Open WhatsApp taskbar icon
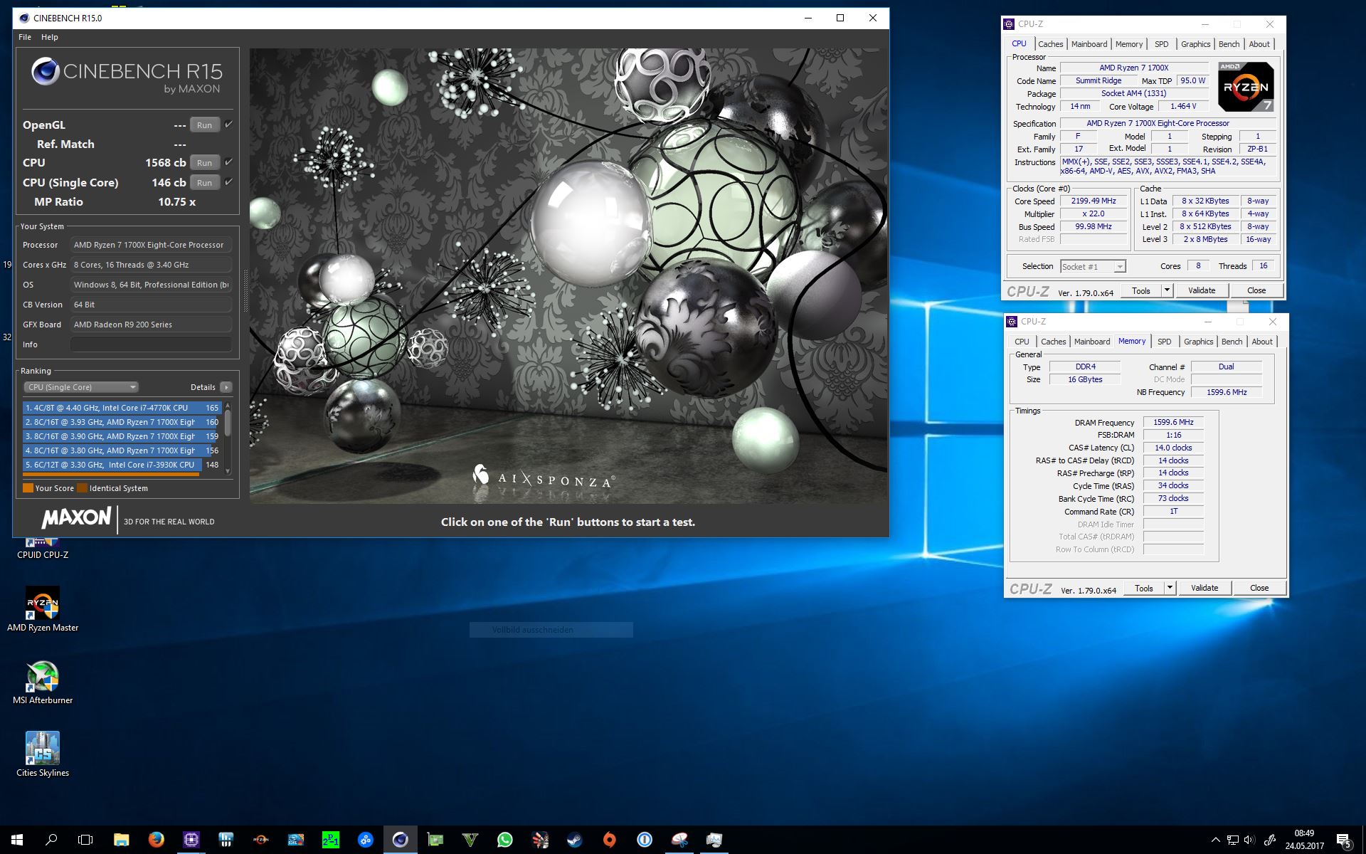This screenshot has height=854, width=1366. 504,840
